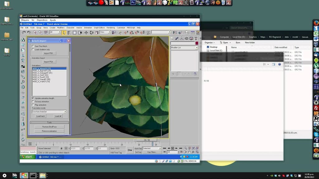
Task: Open the MAXScript menu
Action: (131, 28)
